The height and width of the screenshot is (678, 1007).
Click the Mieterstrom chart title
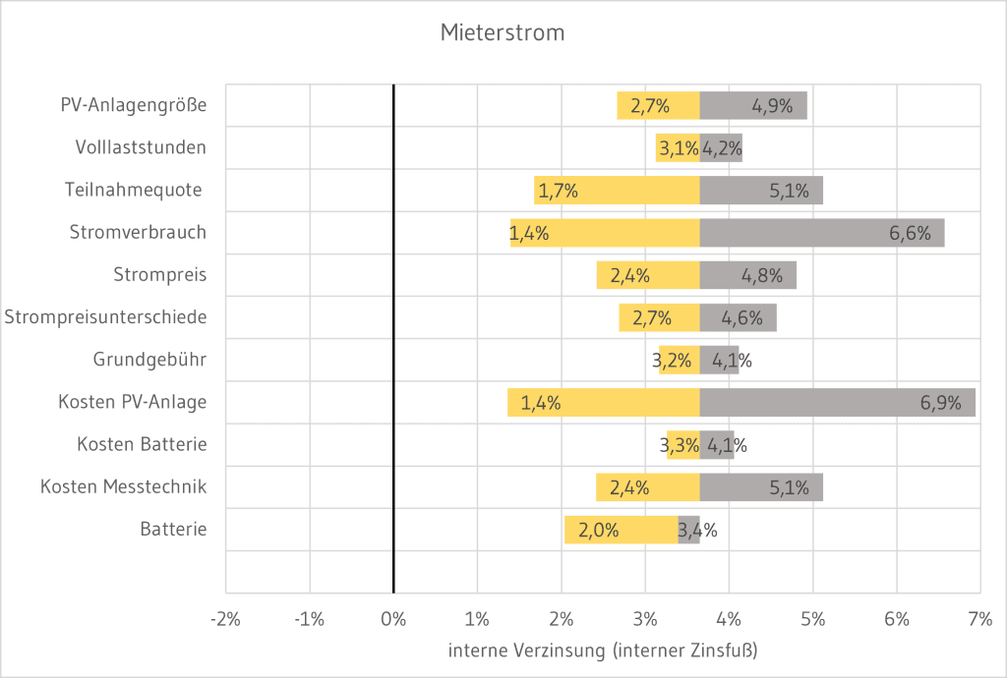[502, 33]
